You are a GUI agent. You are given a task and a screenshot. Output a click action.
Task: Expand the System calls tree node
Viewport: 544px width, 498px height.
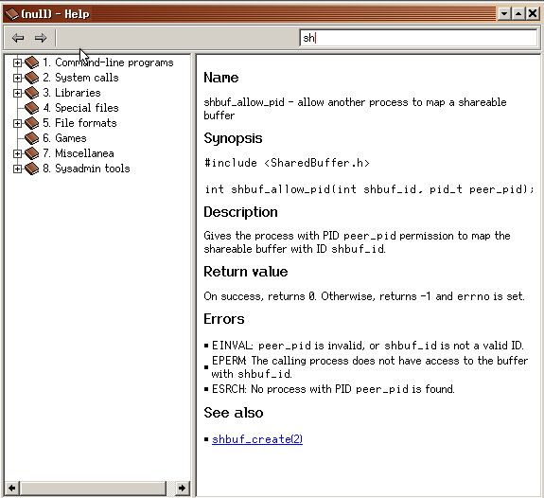[x=17, y=78]
